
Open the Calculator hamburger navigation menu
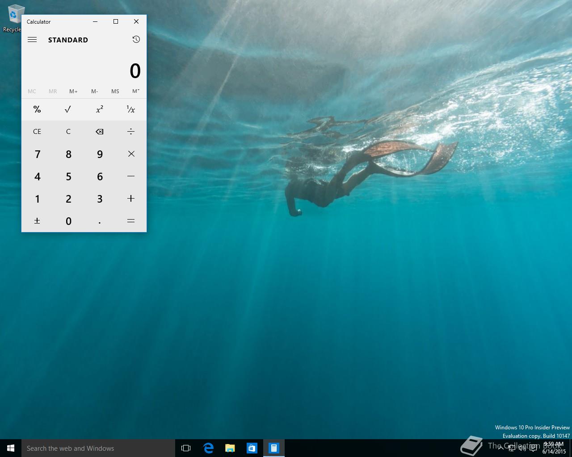(x=32, y=40)
